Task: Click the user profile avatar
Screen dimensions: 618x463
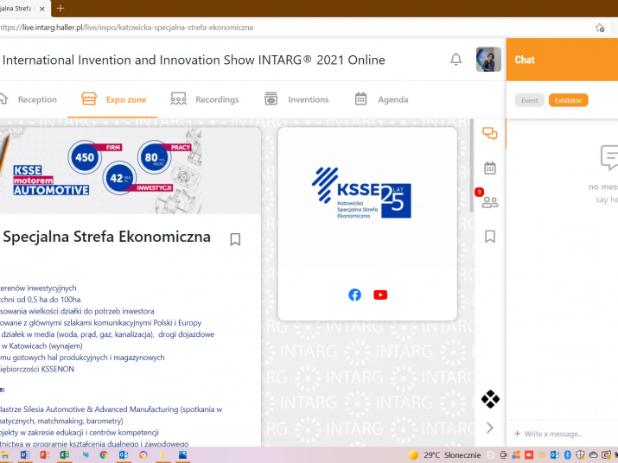Action: click(x=488, y=60)
